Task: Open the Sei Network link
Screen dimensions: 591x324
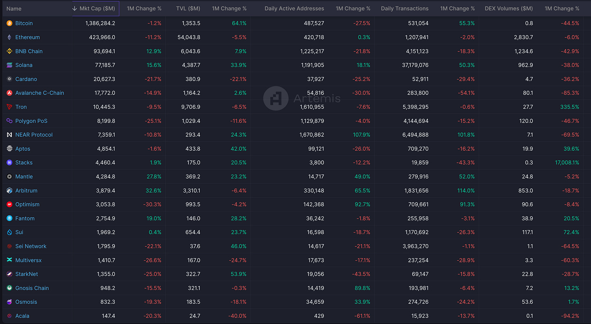Action: tap(31, 246)
